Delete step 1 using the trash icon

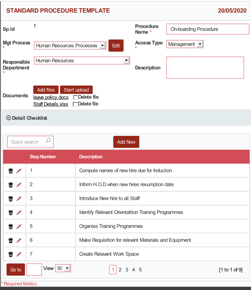coord(11,171)
